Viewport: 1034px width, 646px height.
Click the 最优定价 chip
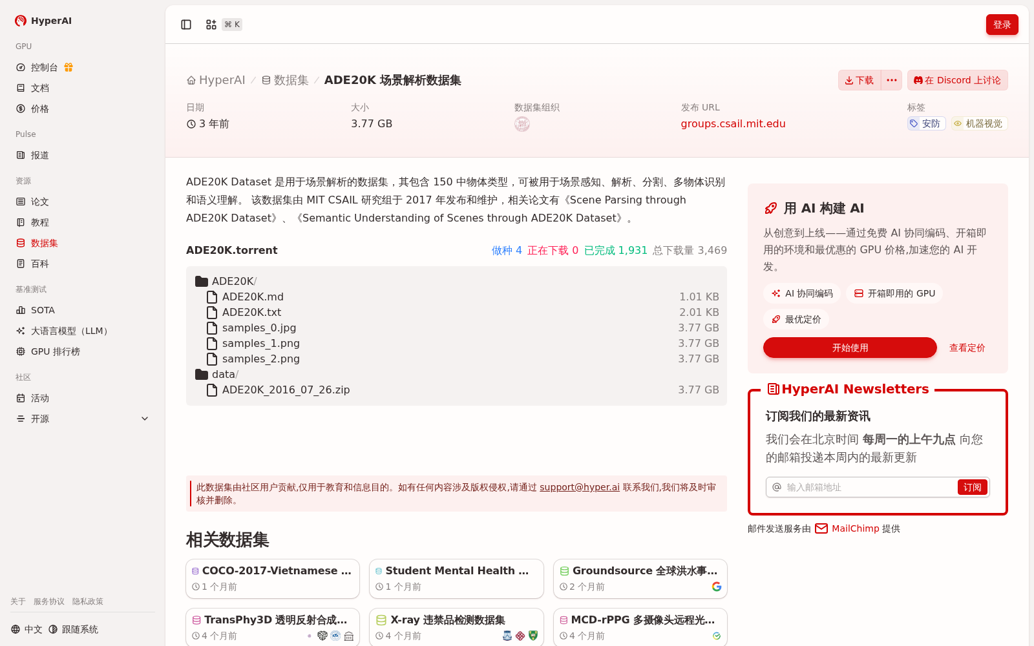796,319
